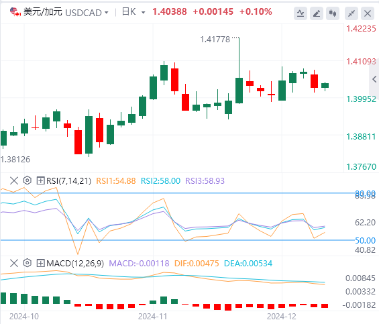Viewport: 379px width, 324px height.
Task: Select the drawing pencil tool
Action: (317, 13)
